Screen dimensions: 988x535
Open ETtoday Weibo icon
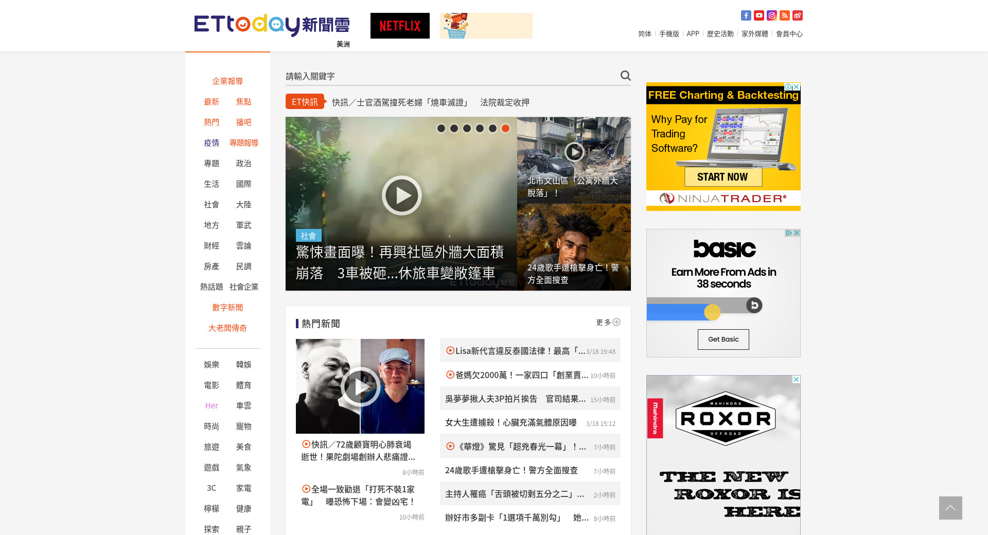point(797,15)
